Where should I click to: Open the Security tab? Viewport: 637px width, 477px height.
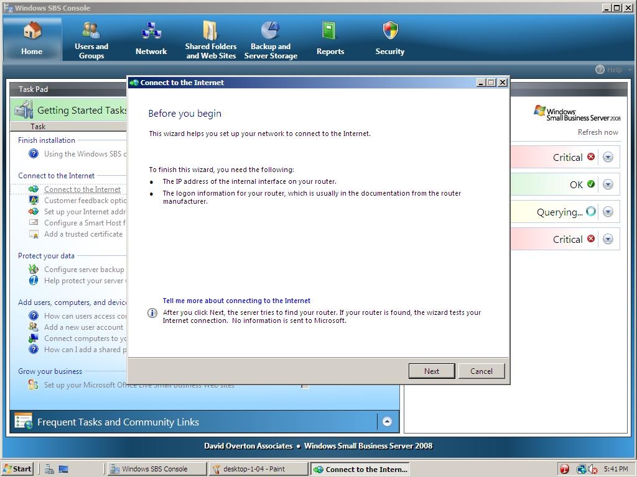coord(389,40)
